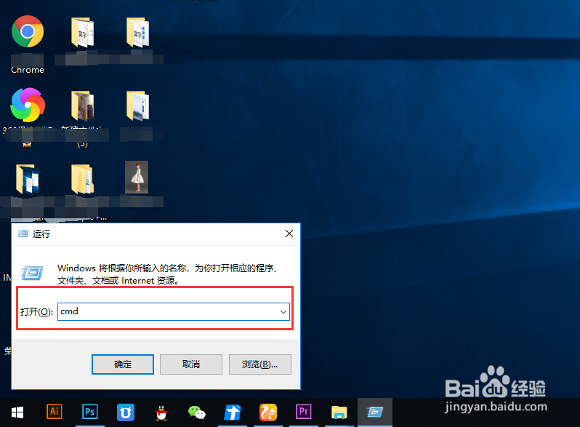Screen dimensions: 580x427
Task: Click the Run icon in dialog title bar
Action: point(23,234)
